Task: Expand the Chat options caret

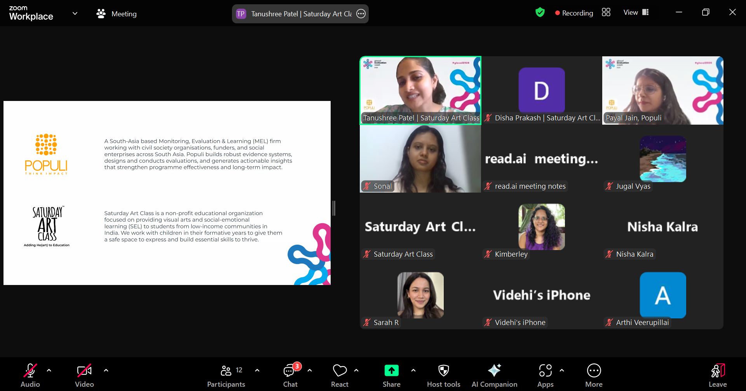Action: 310,370
